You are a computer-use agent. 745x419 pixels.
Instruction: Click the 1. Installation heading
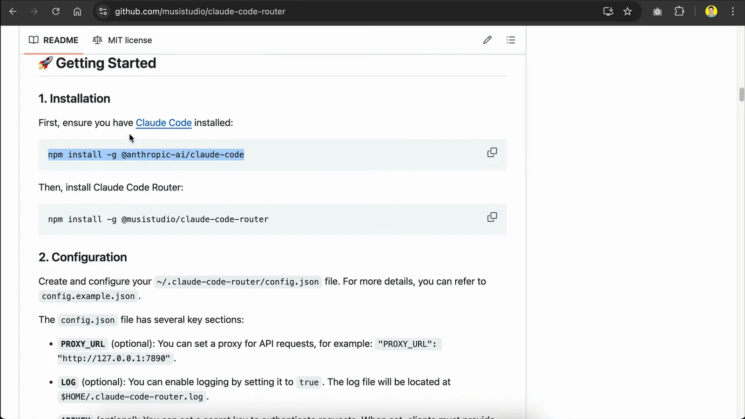[x=74, y=99]
